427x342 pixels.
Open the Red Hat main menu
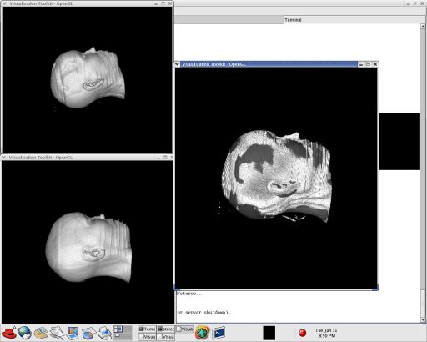[x=9, y=333]
